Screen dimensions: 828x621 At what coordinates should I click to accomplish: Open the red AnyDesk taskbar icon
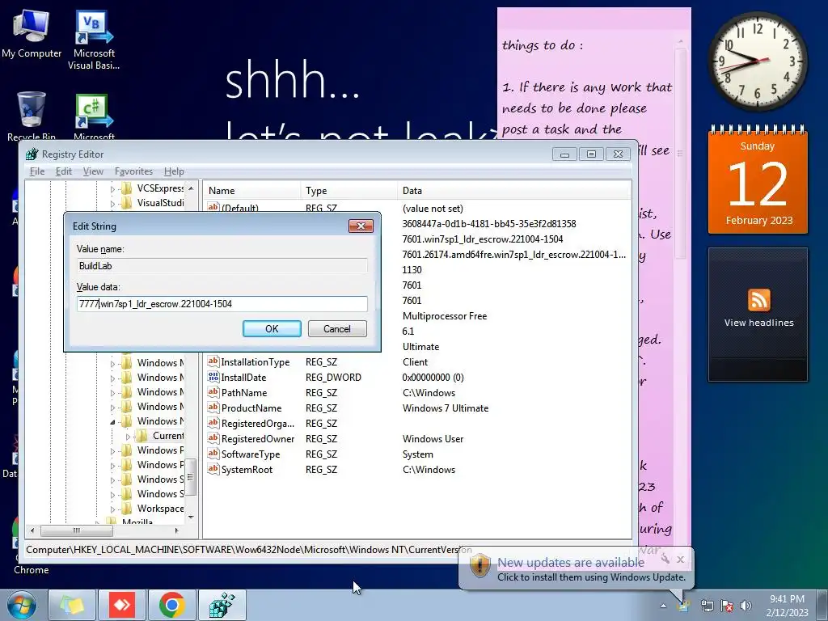[122, 605]
